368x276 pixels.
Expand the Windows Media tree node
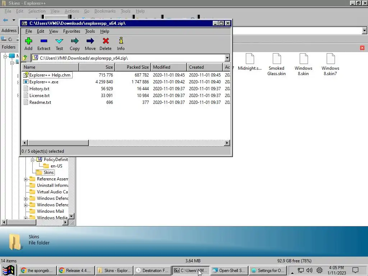(x=26, y=218)
